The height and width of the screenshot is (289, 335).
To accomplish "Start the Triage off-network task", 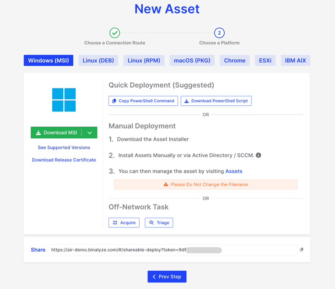I will [x=159, y=223].
